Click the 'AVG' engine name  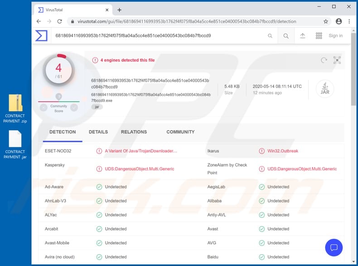[212, 243]
